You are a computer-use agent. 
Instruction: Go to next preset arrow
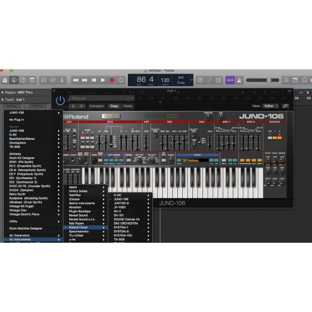coord(81,106)
